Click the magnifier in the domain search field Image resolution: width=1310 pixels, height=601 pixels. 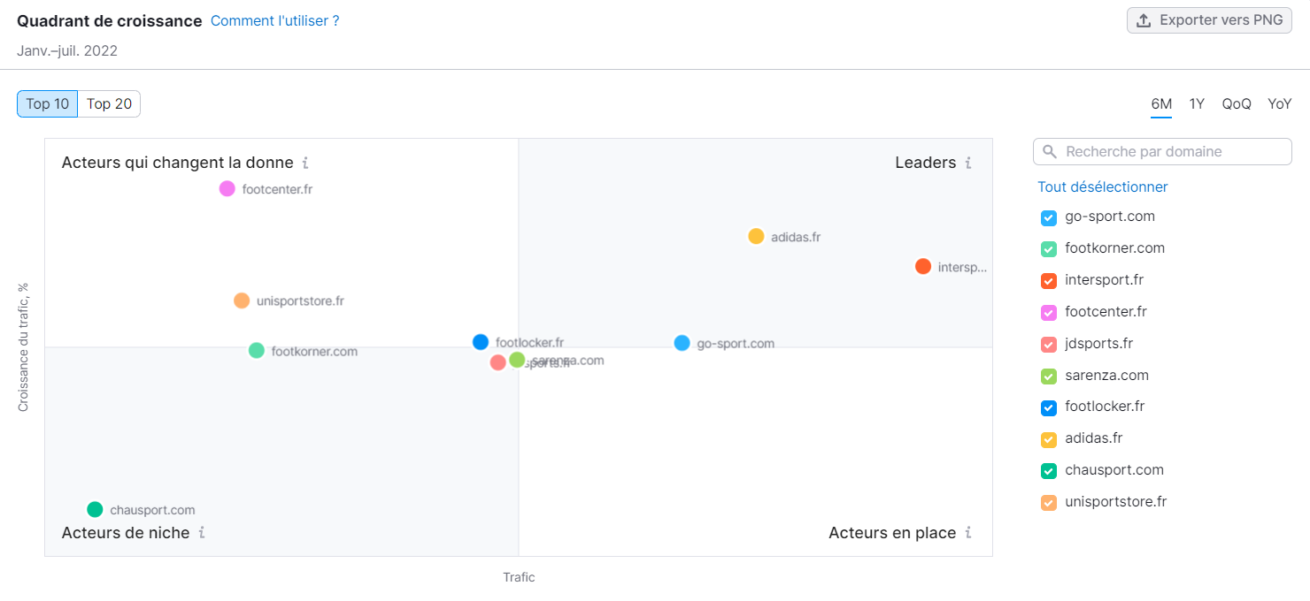point(1049,151)
